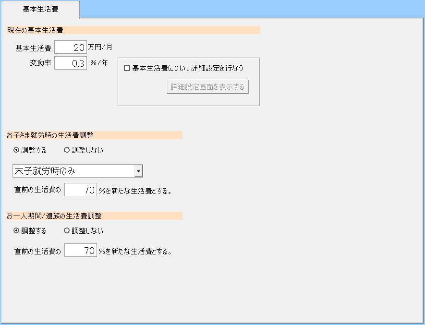Screen dimensions: 425x325
Task: Click the お子さま就労時の生活費調整 section header
Action: (50, 135)
